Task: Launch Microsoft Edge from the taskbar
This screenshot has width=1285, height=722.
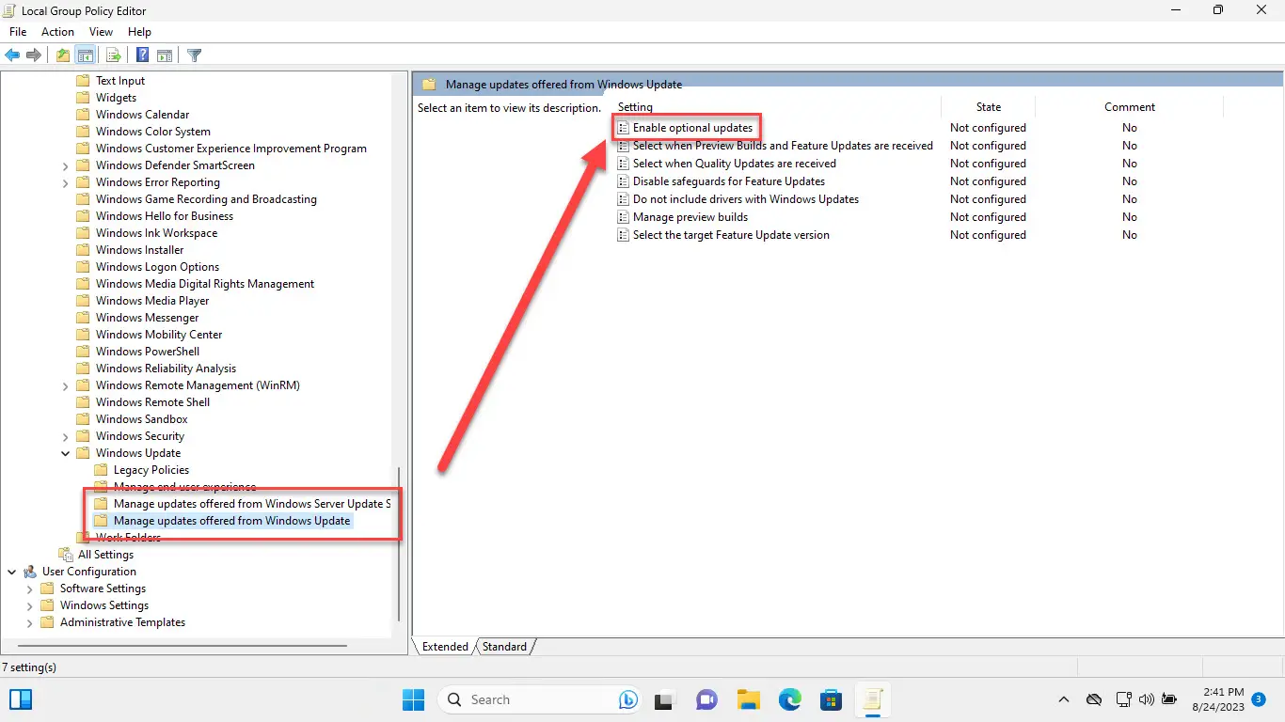Action: pos(789,699)
